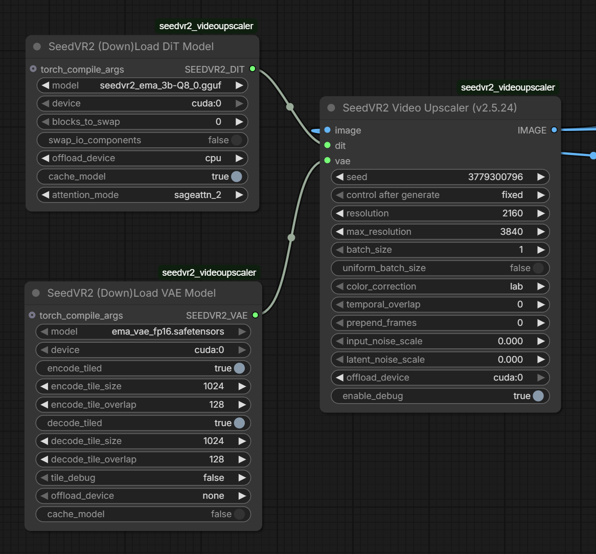Open control after generate dropdown
This screenshot has width=596, height=554.
(441, 195)
